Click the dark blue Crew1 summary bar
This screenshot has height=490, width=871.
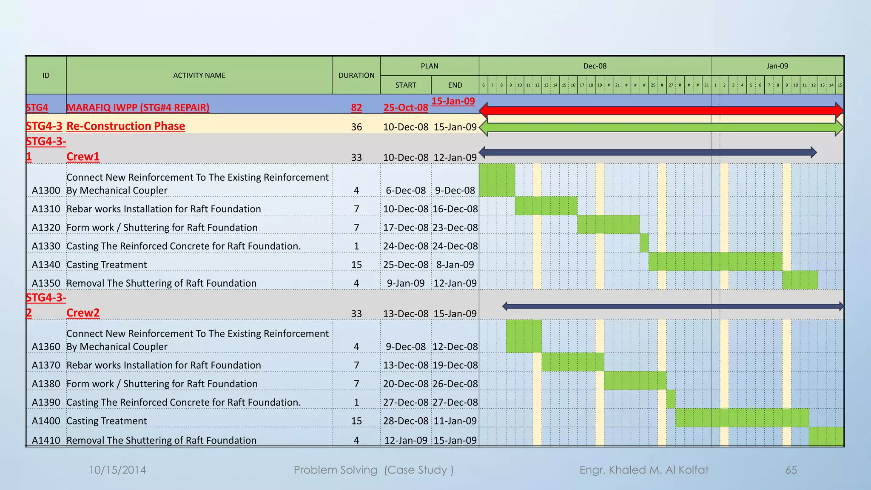pyautogui.click(x=647, y=152)
